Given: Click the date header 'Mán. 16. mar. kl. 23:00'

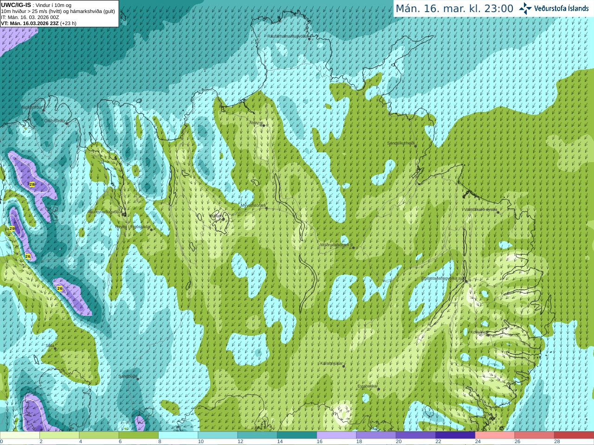Looking at the screenshot, I should 454,9.
